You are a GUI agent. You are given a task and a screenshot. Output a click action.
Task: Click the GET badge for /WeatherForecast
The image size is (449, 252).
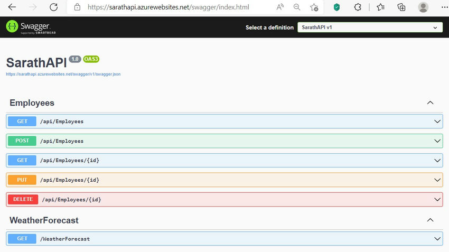pos(22,239)
